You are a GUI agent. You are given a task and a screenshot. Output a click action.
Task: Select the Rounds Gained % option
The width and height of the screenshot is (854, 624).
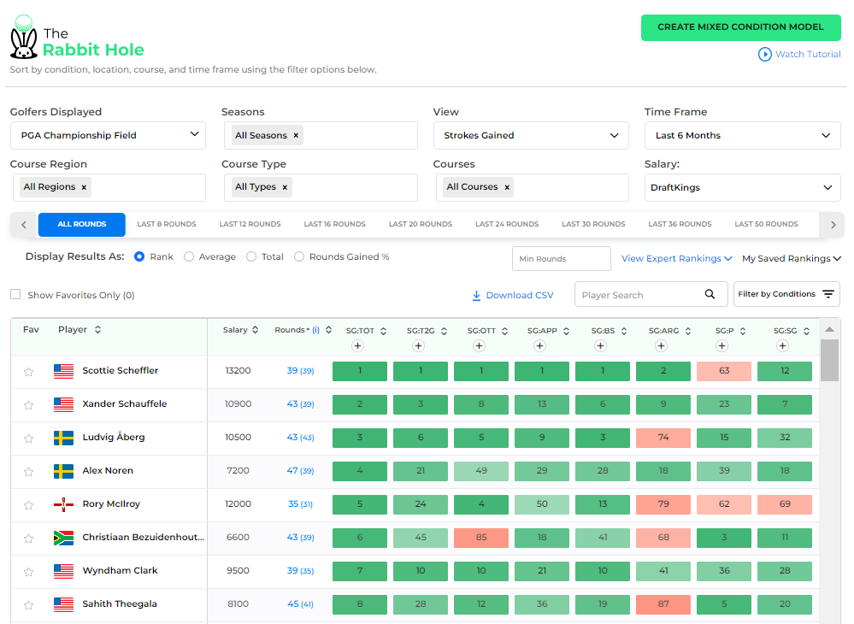click(299, 256)
